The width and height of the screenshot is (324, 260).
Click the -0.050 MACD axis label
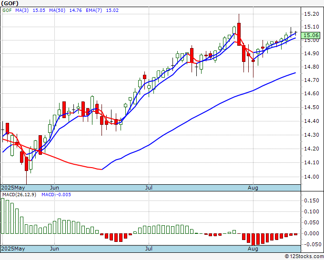pos(312,244)
